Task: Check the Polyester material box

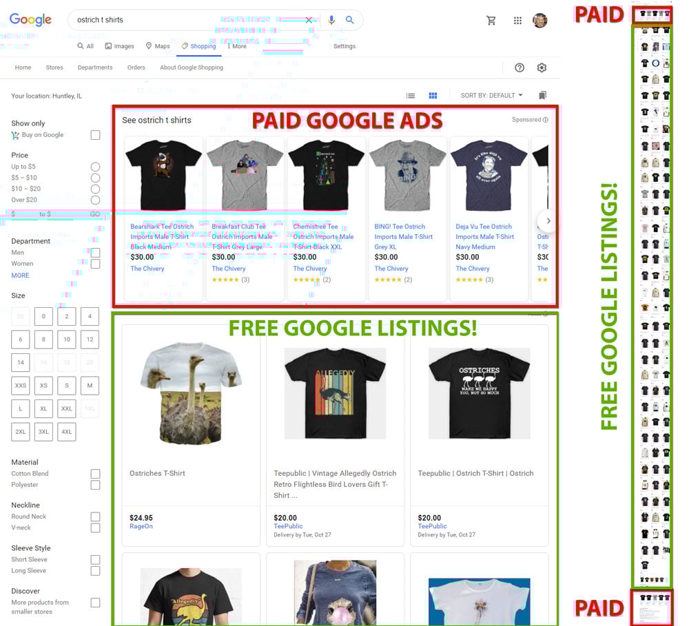Action: click(95, 485)
